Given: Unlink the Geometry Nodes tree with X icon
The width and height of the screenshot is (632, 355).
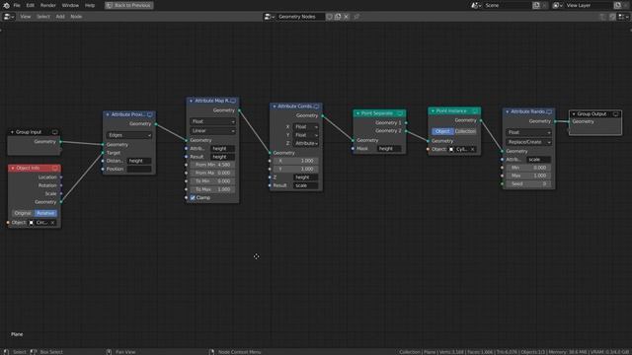Looking at the screenshot, I should 347,17.
